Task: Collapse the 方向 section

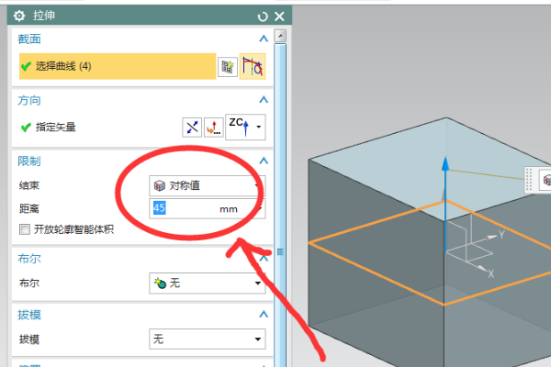Action: (264, 100)
